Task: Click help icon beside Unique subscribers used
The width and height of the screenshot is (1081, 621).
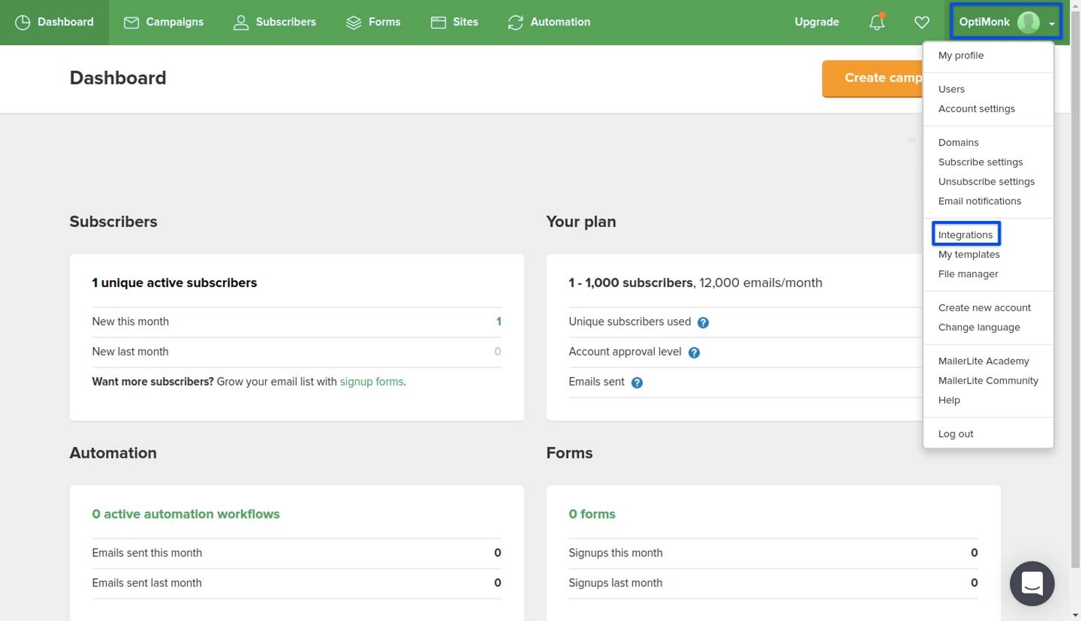Action: point(703,322)
